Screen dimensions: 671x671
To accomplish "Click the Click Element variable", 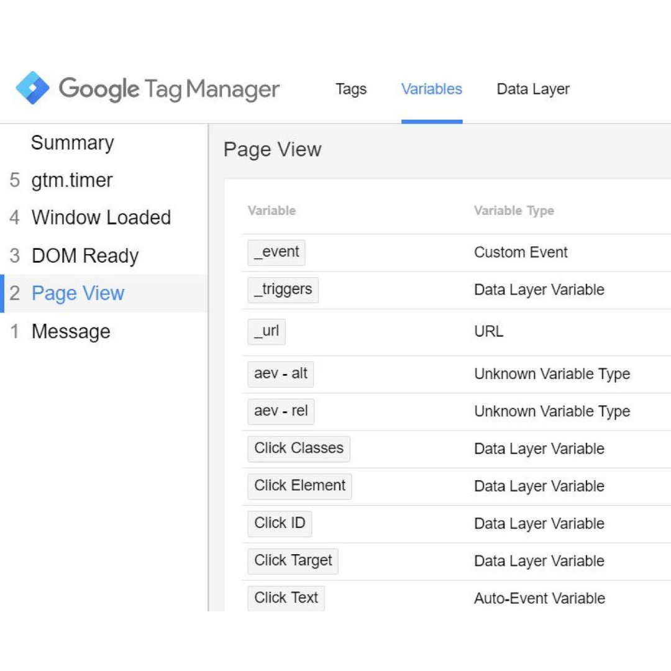I will coord(299,486).
